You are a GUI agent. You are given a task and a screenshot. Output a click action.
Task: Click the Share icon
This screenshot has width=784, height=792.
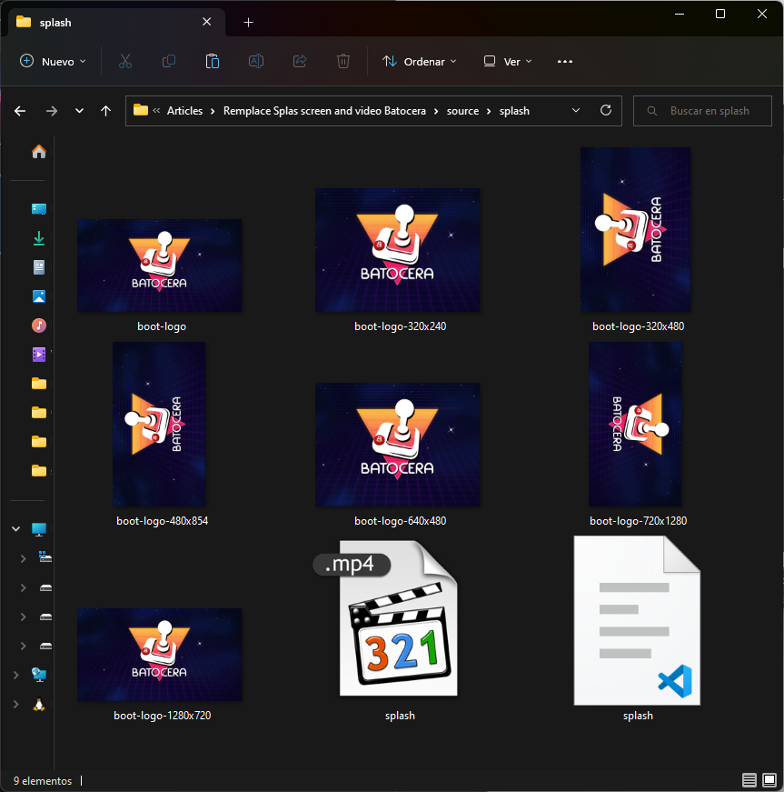(300, 62)
